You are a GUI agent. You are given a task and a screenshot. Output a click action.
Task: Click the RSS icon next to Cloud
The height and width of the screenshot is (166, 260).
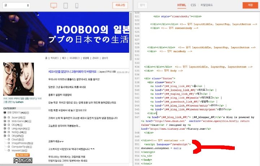coord(23,140)
